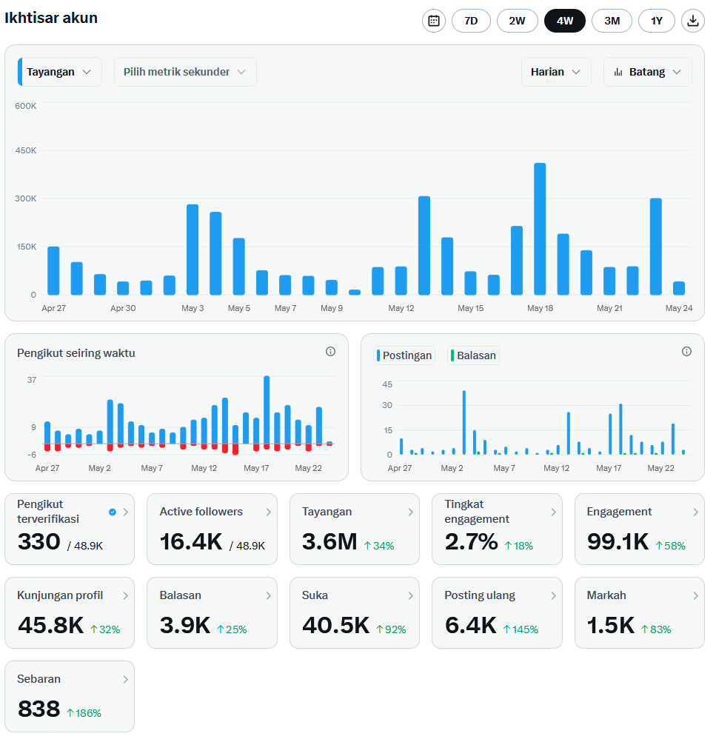Image resolution: width=716 pixels, height=742 pixels.
Task: Open Tayangan card chevron
Action: pos(411,512)
